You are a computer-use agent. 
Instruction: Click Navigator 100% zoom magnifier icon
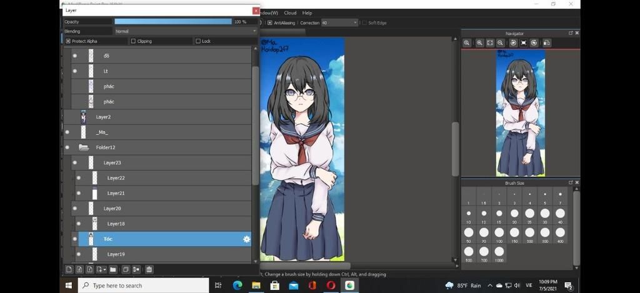tap(466, 43)
